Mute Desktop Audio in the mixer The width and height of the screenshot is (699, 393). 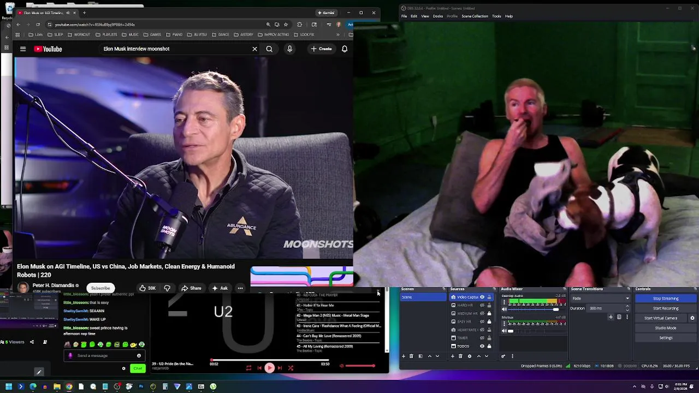504,309
